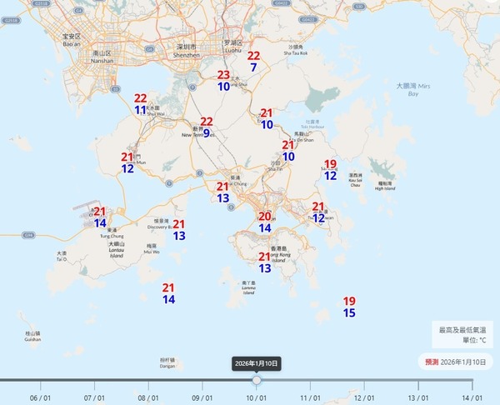This screenshot has height=405, width=500.
Task: Select 14/01 at the timeline end
Action: coord(472,397)
